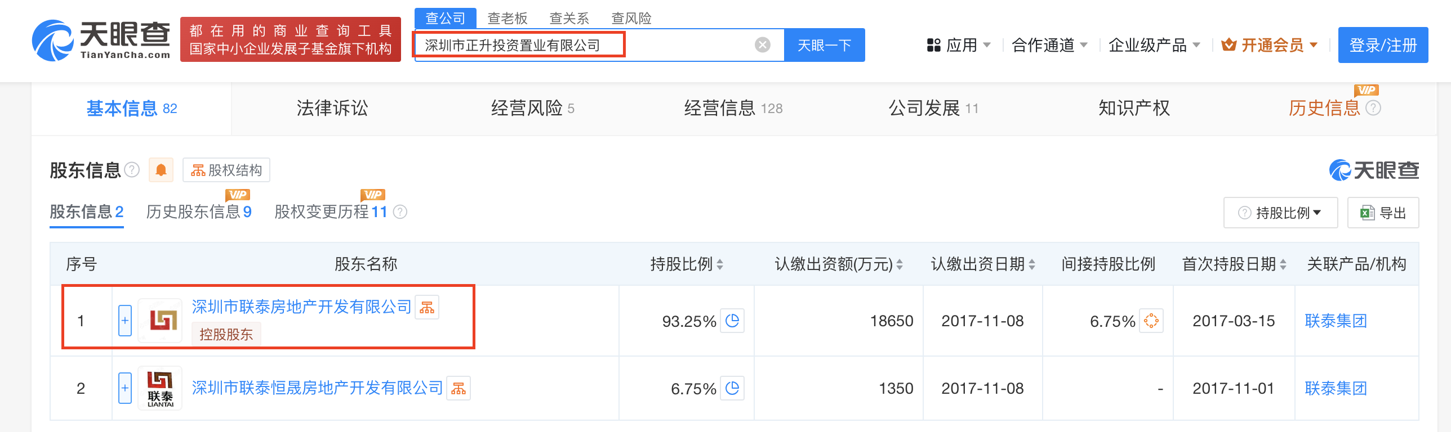Clear the search box with the X icon
This screenshot has height=432, width=1451.
pyautogui.click(x=763, y=45)
